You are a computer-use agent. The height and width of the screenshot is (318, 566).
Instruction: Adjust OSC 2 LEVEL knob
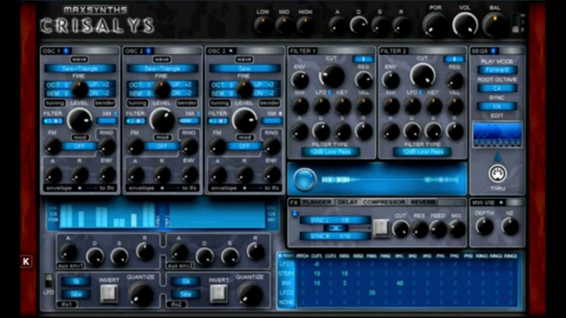[x=162, y=120]
